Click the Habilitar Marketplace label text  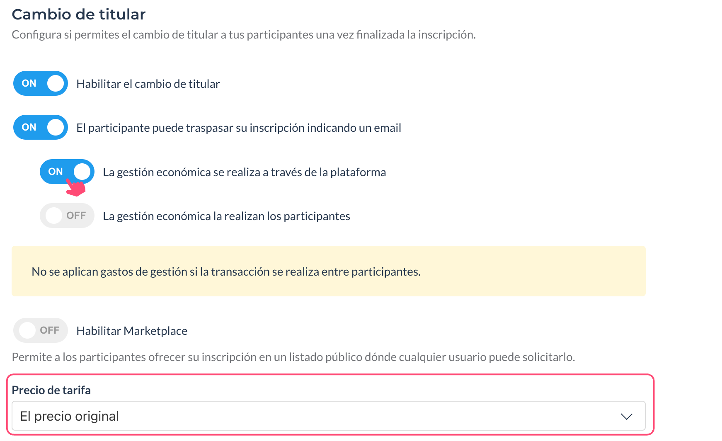(x=132, y=331)
